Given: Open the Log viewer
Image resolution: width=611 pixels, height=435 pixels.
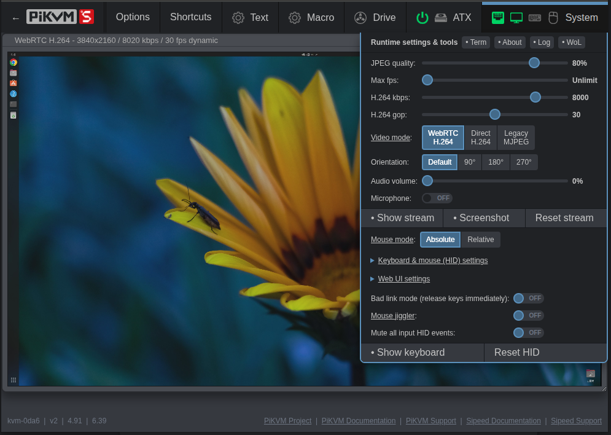Looking at the screenshot, I should pyautogui.click(x=542, y=42).
